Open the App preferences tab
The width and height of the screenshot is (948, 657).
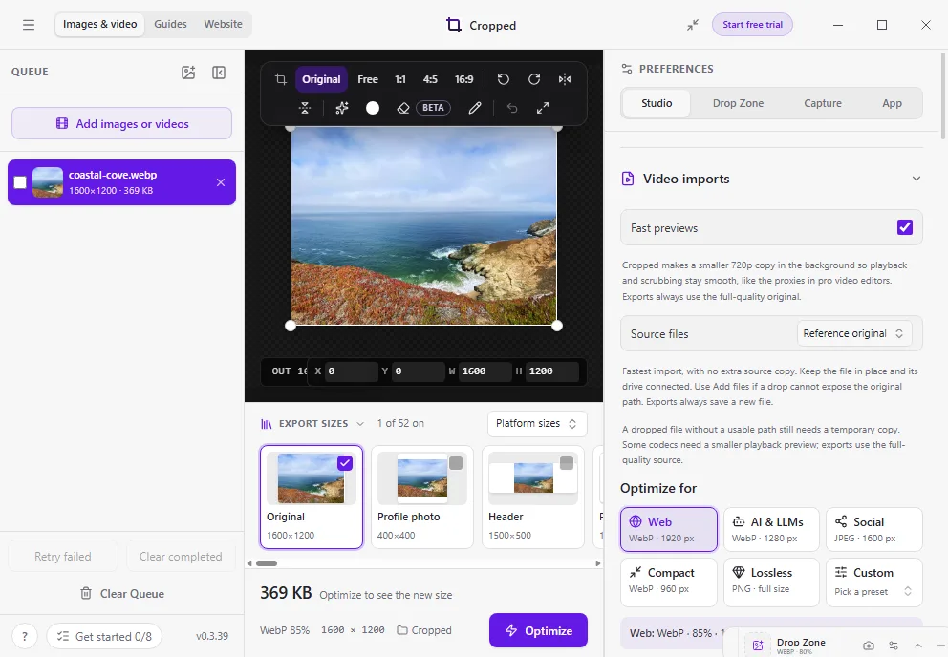[x=892, y=103]
